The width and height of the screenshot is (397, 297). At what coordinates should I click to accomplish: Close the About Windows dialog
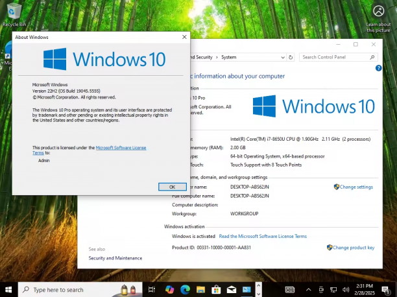pyautogui.click(x=184, y=37)
